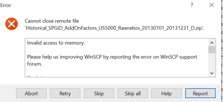Report the error to WinSCP
Screen dimensions: 223x102
click(x=200, y=93)
